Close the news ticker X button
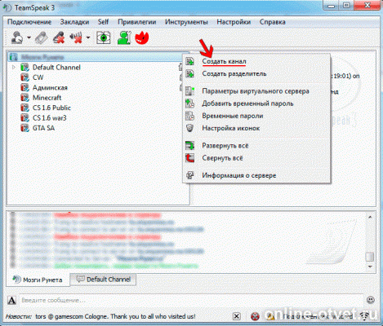 pyautogui.click(x=237, y=316)
